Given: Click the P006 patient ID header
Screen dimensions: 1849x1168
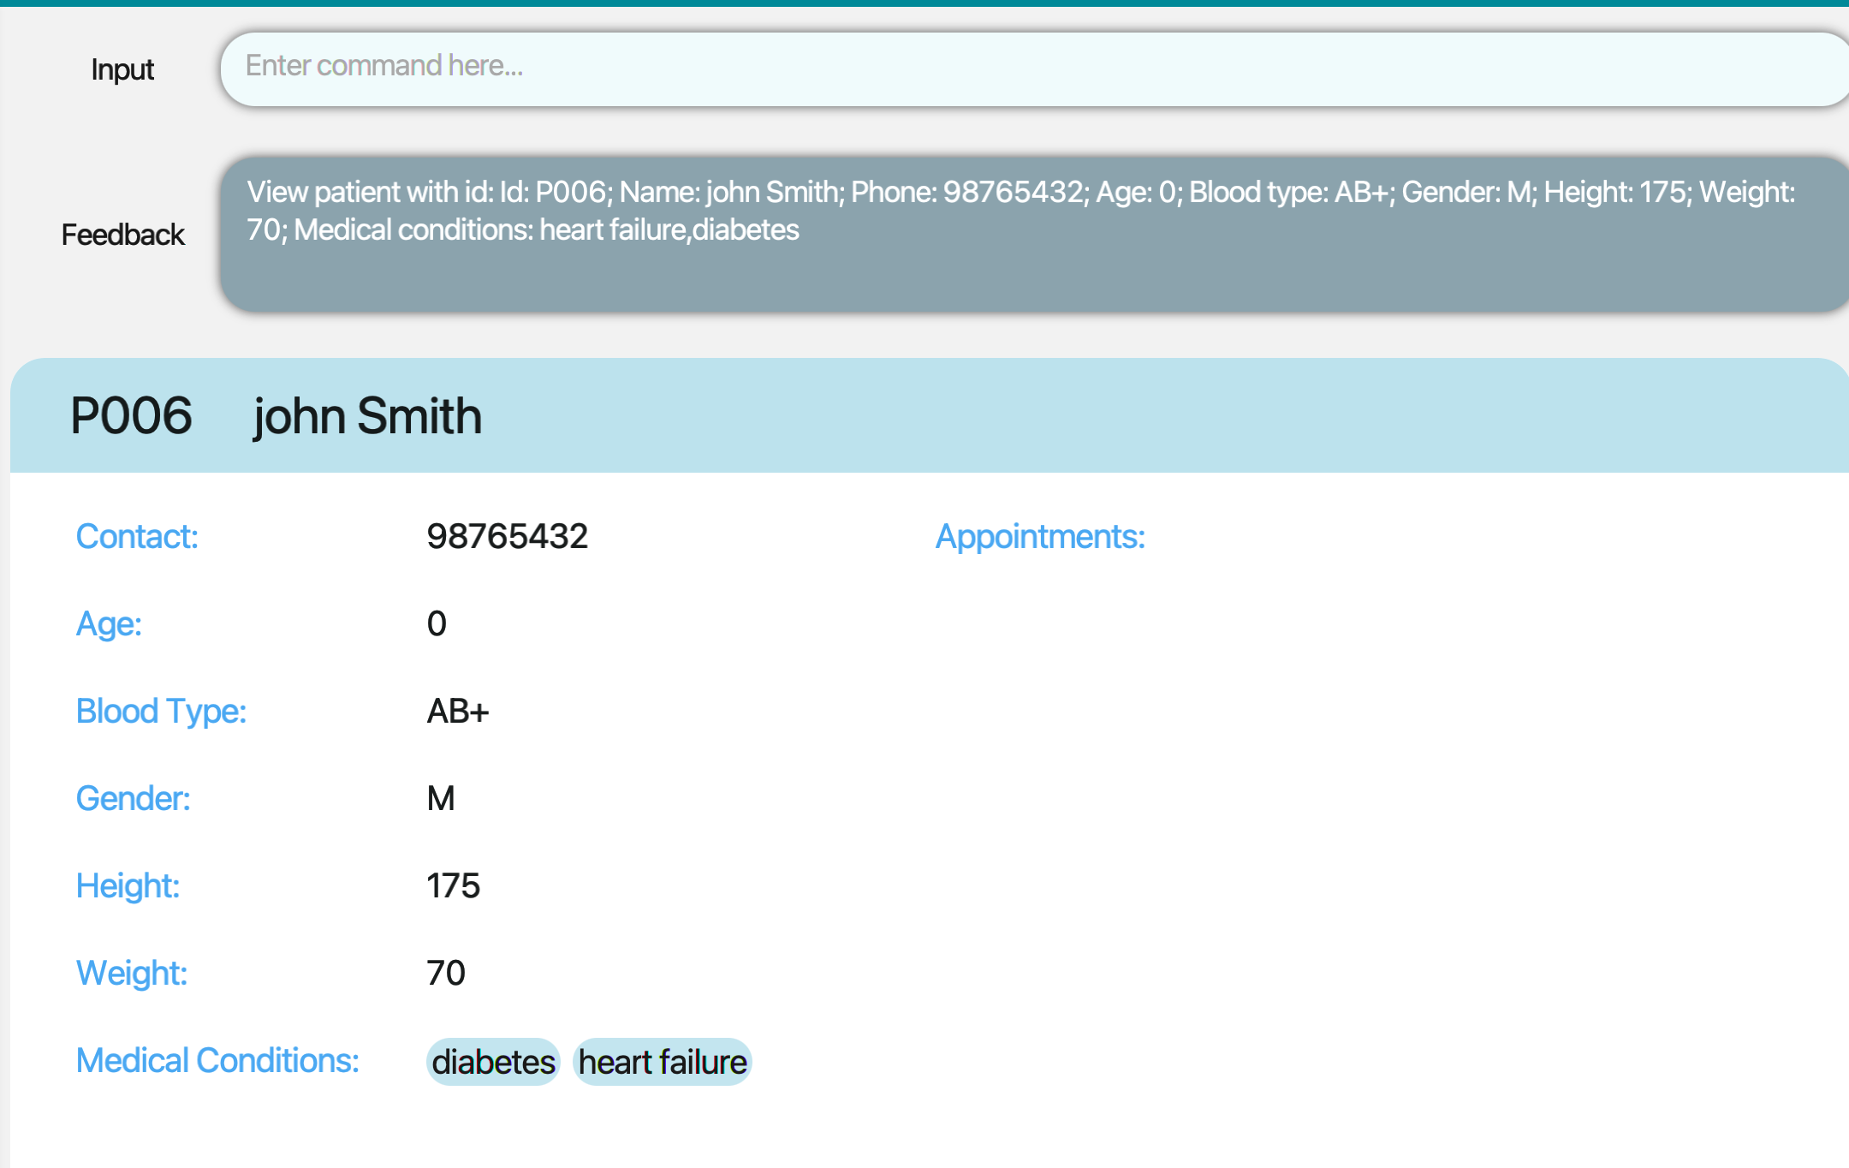Looking at the screenshot, I should 131,416.
